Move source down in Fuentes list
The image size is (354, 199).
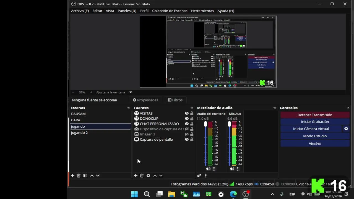point(161,176)
